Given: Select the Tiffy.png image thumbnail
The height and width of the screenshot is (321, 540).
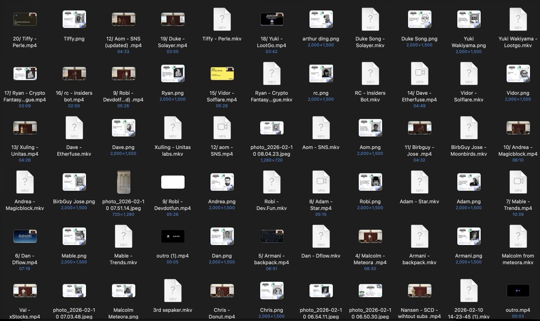Looking at the screenshot, I should tap(74, 19).
